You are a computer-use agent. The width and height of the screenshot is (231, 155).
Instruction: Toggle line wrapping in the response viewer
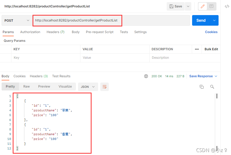tap(104, 86)
